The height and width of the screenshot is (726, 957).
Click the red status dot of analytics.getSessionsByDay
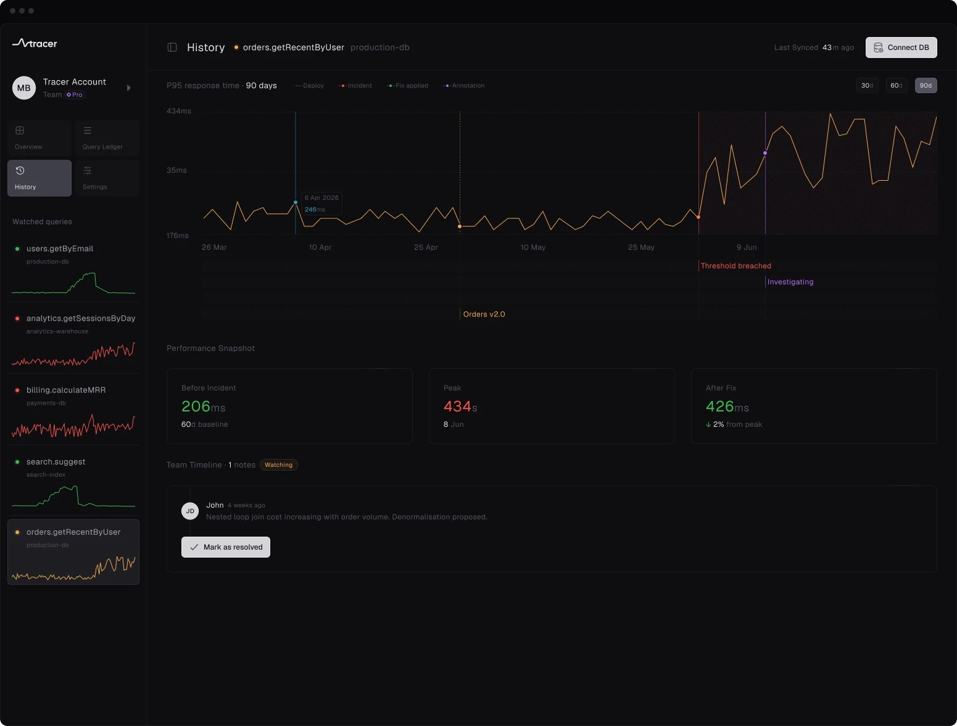pos(17,318)
